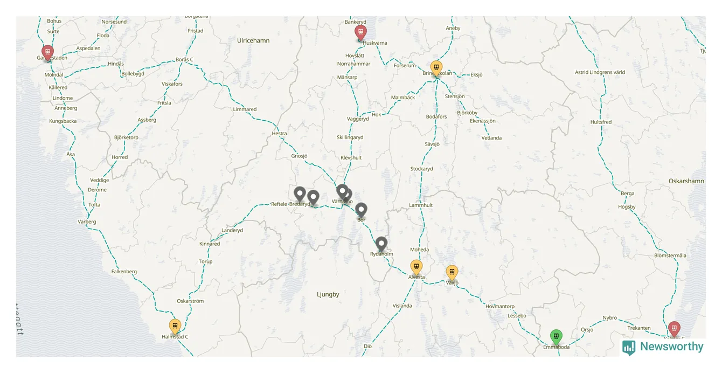The height and width of the screenshot is (373, 722).
Task: Select the red train marker near Kalmar
Action: coord(674,329)
